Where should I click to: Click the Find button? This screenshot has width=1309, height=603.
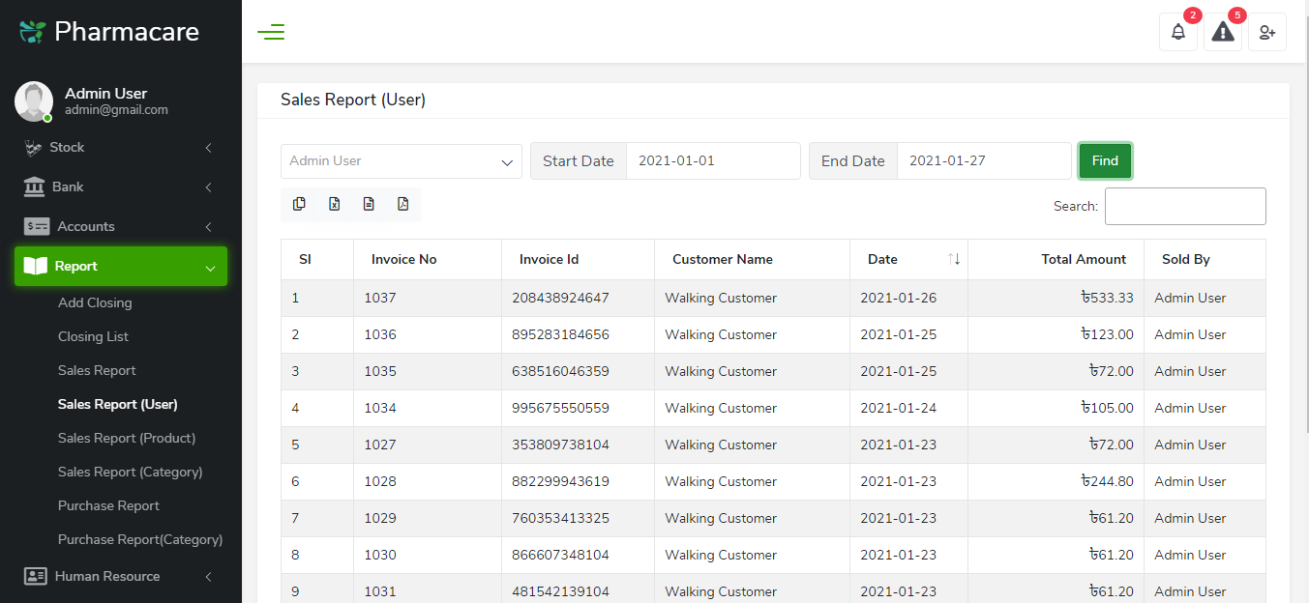[x=1104, y=160]
